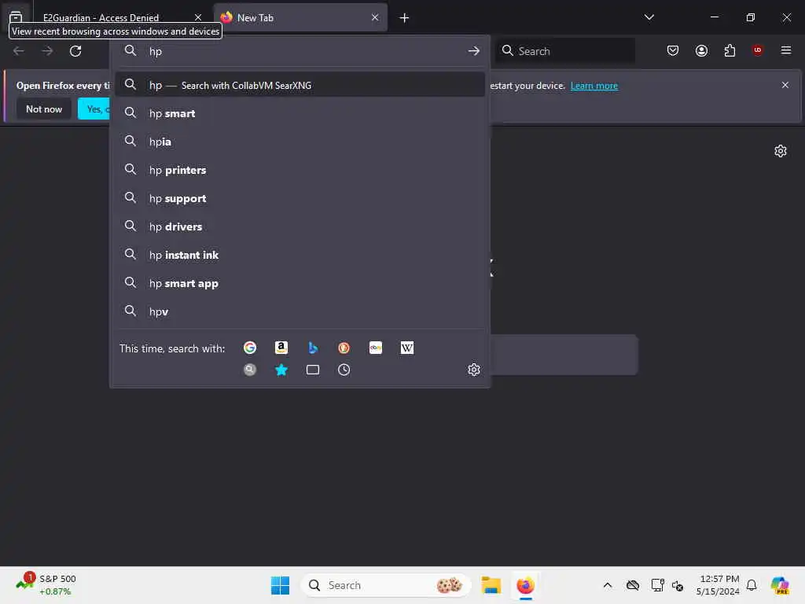Open File Explorer from the taskbar
This screenshot has height=604, width=805.
tap(491, 585)
